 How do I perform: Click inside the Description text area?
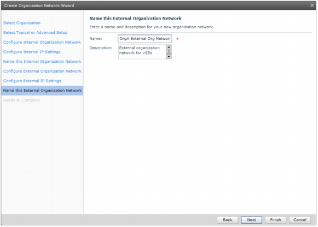142,52
